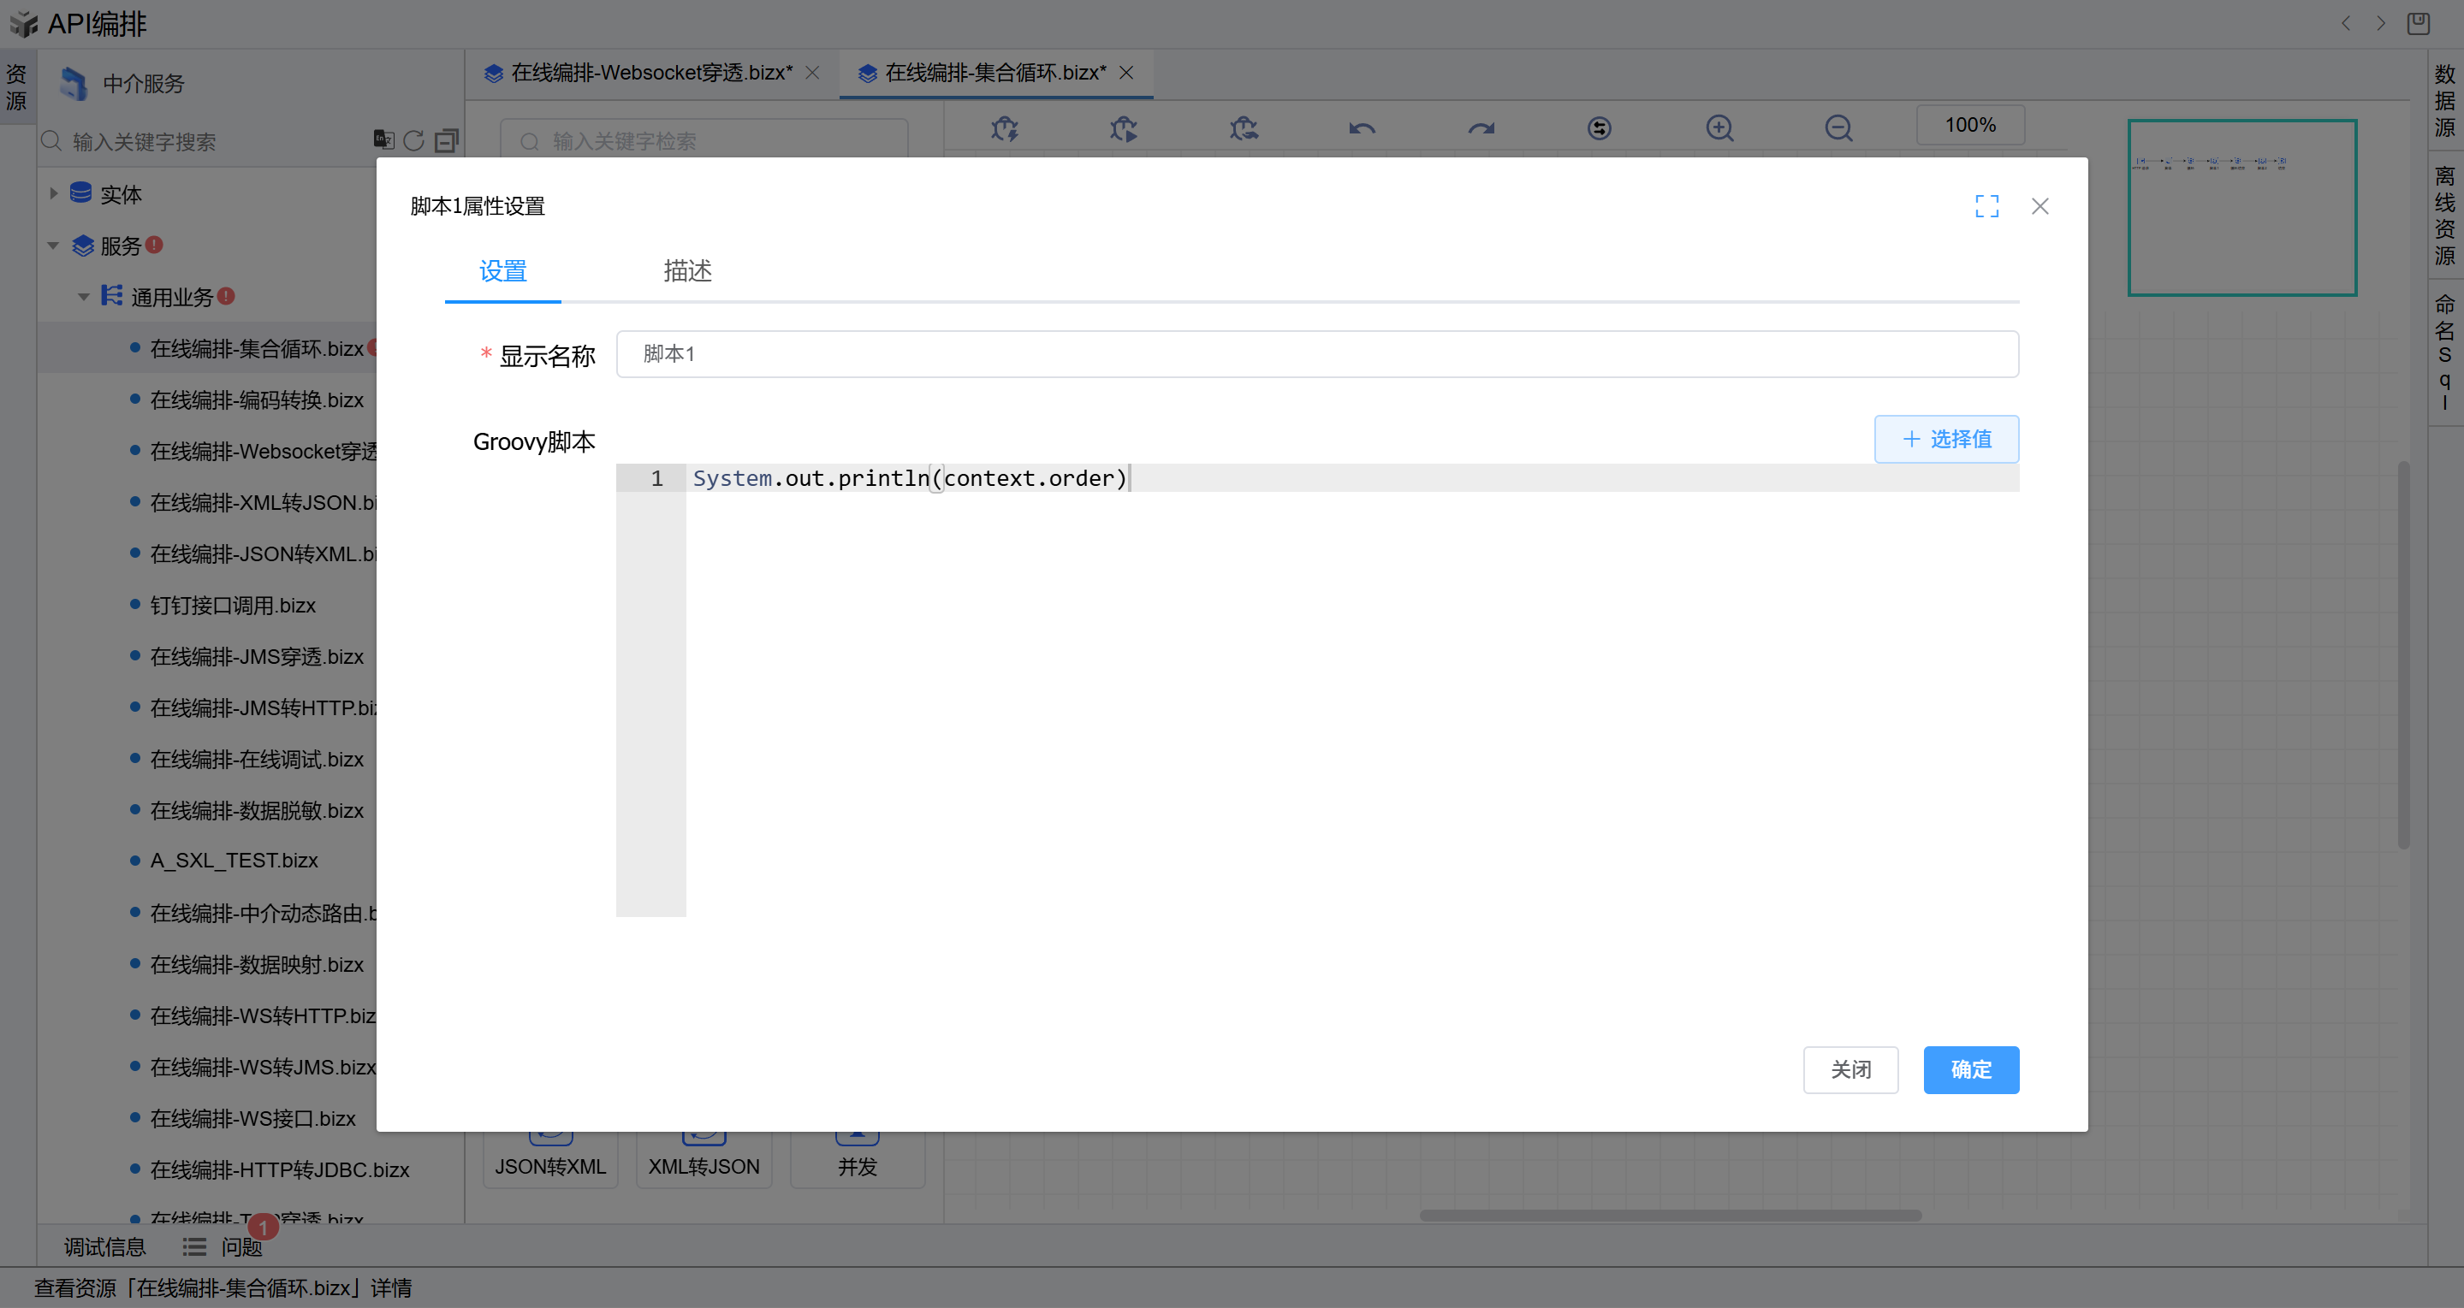The height and width of the screenshot is (1308, 2464).
Task: Click the zoom out magnifier icon
Action: point(1838,128)
